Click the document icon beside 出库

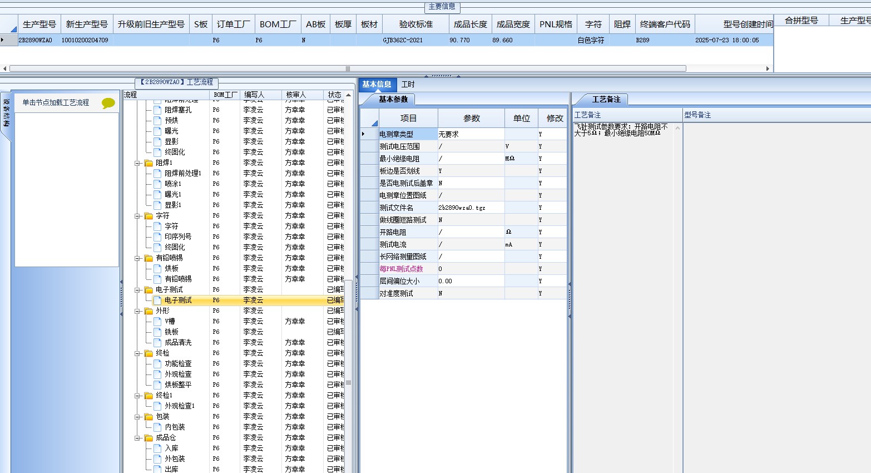pos(157,470)
